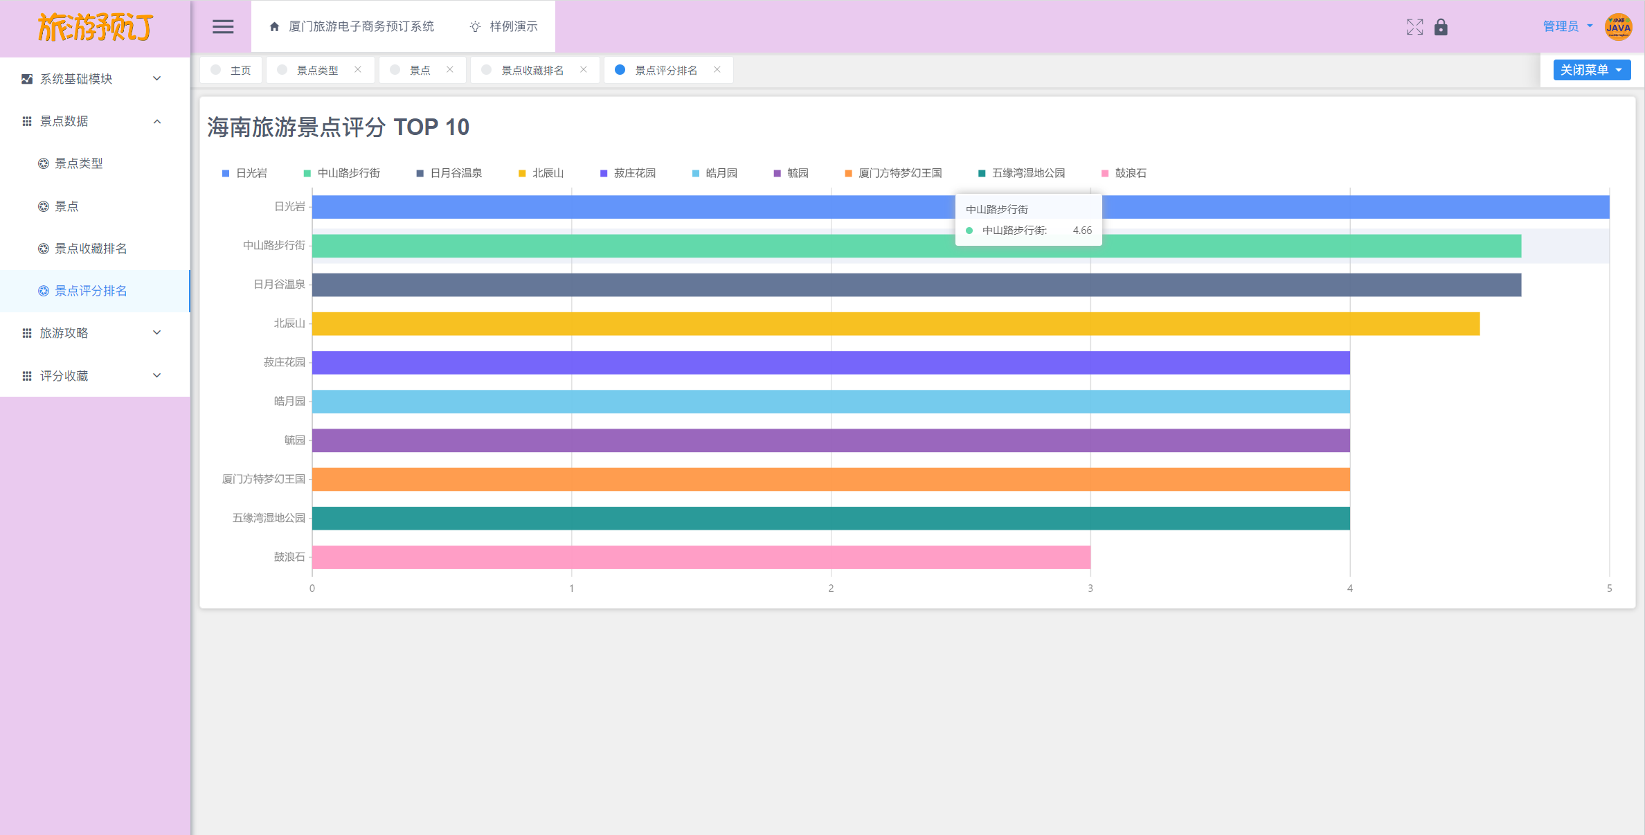Image resolution: width=1645 pixels, height=835 pixels.
Task: Toggle 日光岩 series in chart legend
Action: pos(244,173)
